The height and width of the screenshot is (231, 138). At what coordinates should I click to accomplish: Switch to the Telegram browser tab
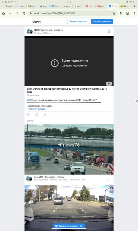click(55, 6)
